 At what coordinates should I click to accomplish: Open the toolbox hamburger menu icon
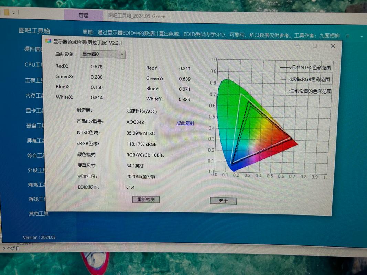348,36
